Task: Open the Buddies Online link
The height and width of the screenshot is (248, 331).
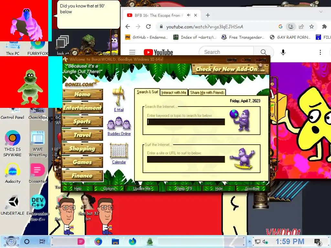Action: click(x=119, y=134)
